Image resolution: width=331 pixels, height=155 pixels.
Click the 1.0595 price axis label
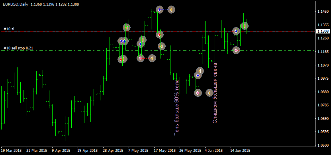coord(323,132)
